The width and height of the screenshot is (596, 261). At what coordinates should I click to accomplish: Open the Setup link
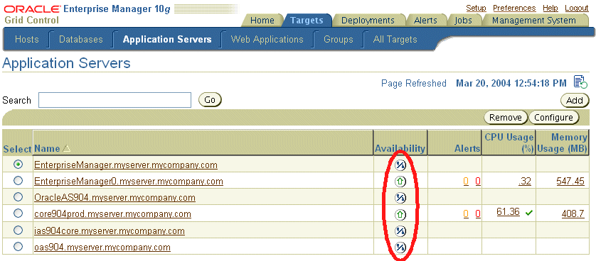[477, 8]
